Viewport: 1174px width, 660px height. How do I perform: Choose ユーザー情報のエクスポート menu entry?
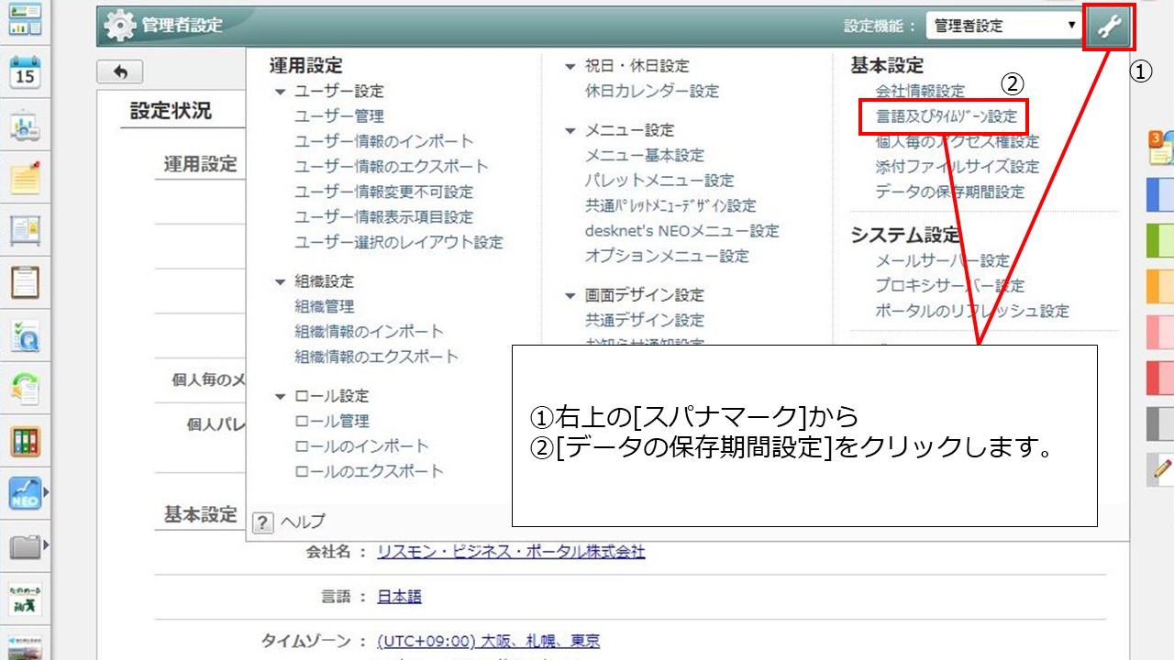(392, 167)
